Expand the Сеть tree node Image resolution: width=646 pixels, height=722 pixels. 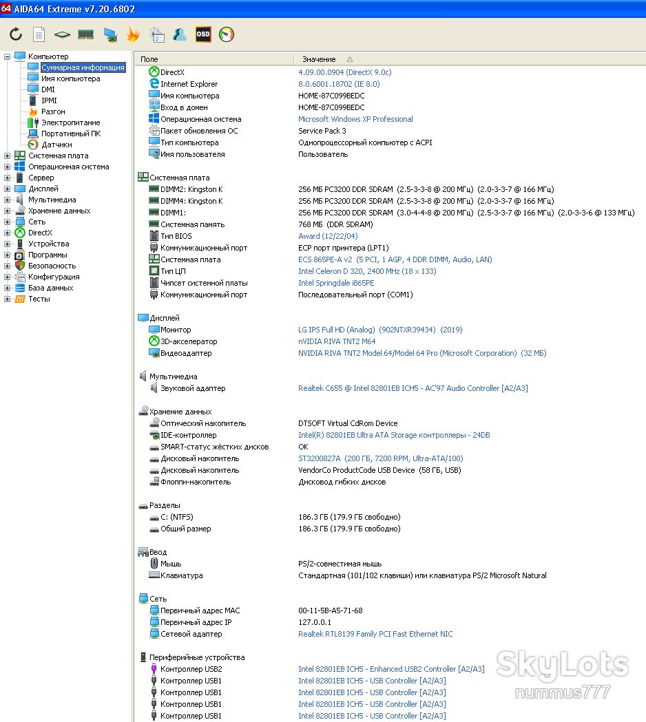point(7,222)
